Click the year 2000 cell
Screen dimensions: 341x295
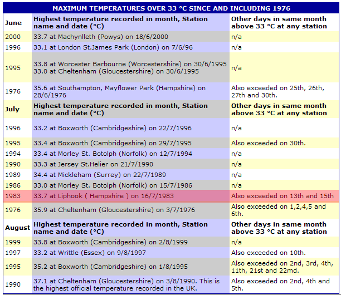13,36
